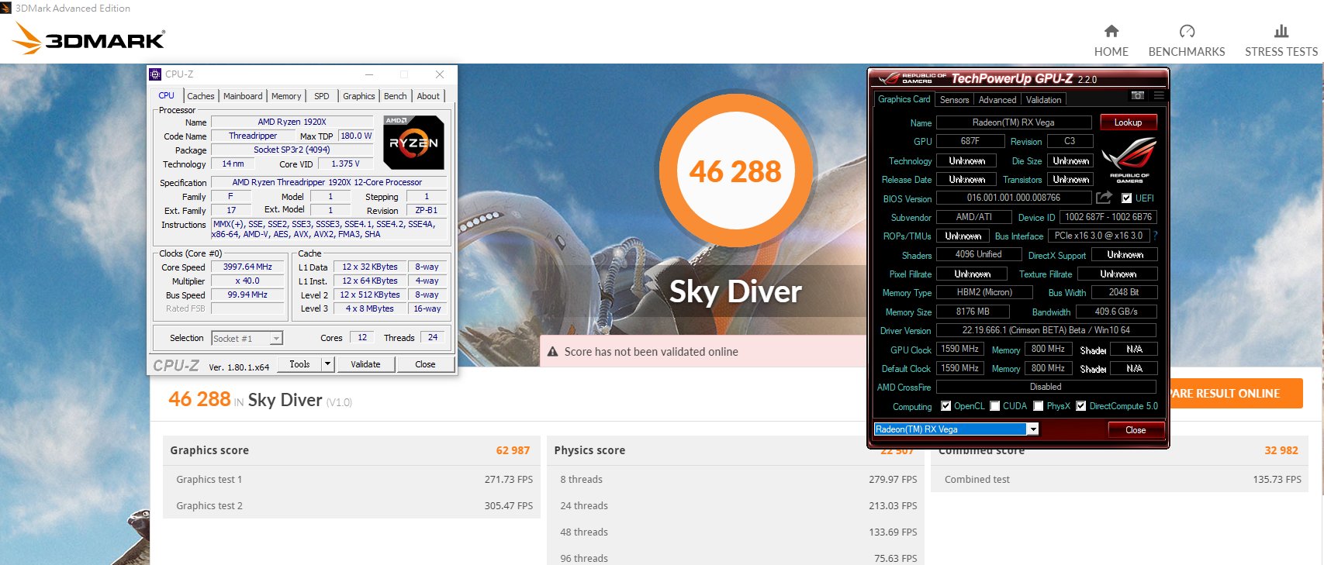1324x565 pixels.
Task: Open the GPU-Z hamburger menu icon
Action: click(1159, 95)
